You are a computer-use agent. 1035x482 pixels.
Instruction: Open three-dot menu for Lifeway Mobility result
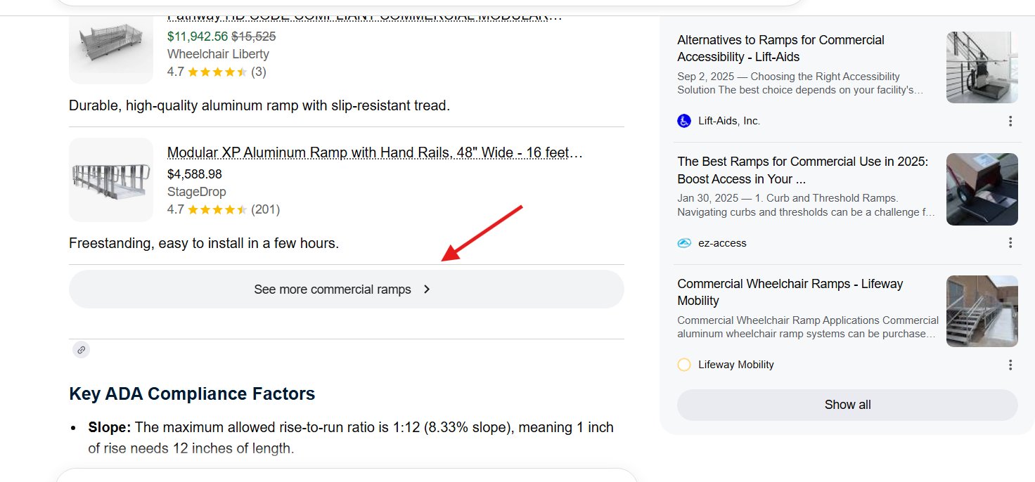pyautogui.click(x=1010, y=365)
